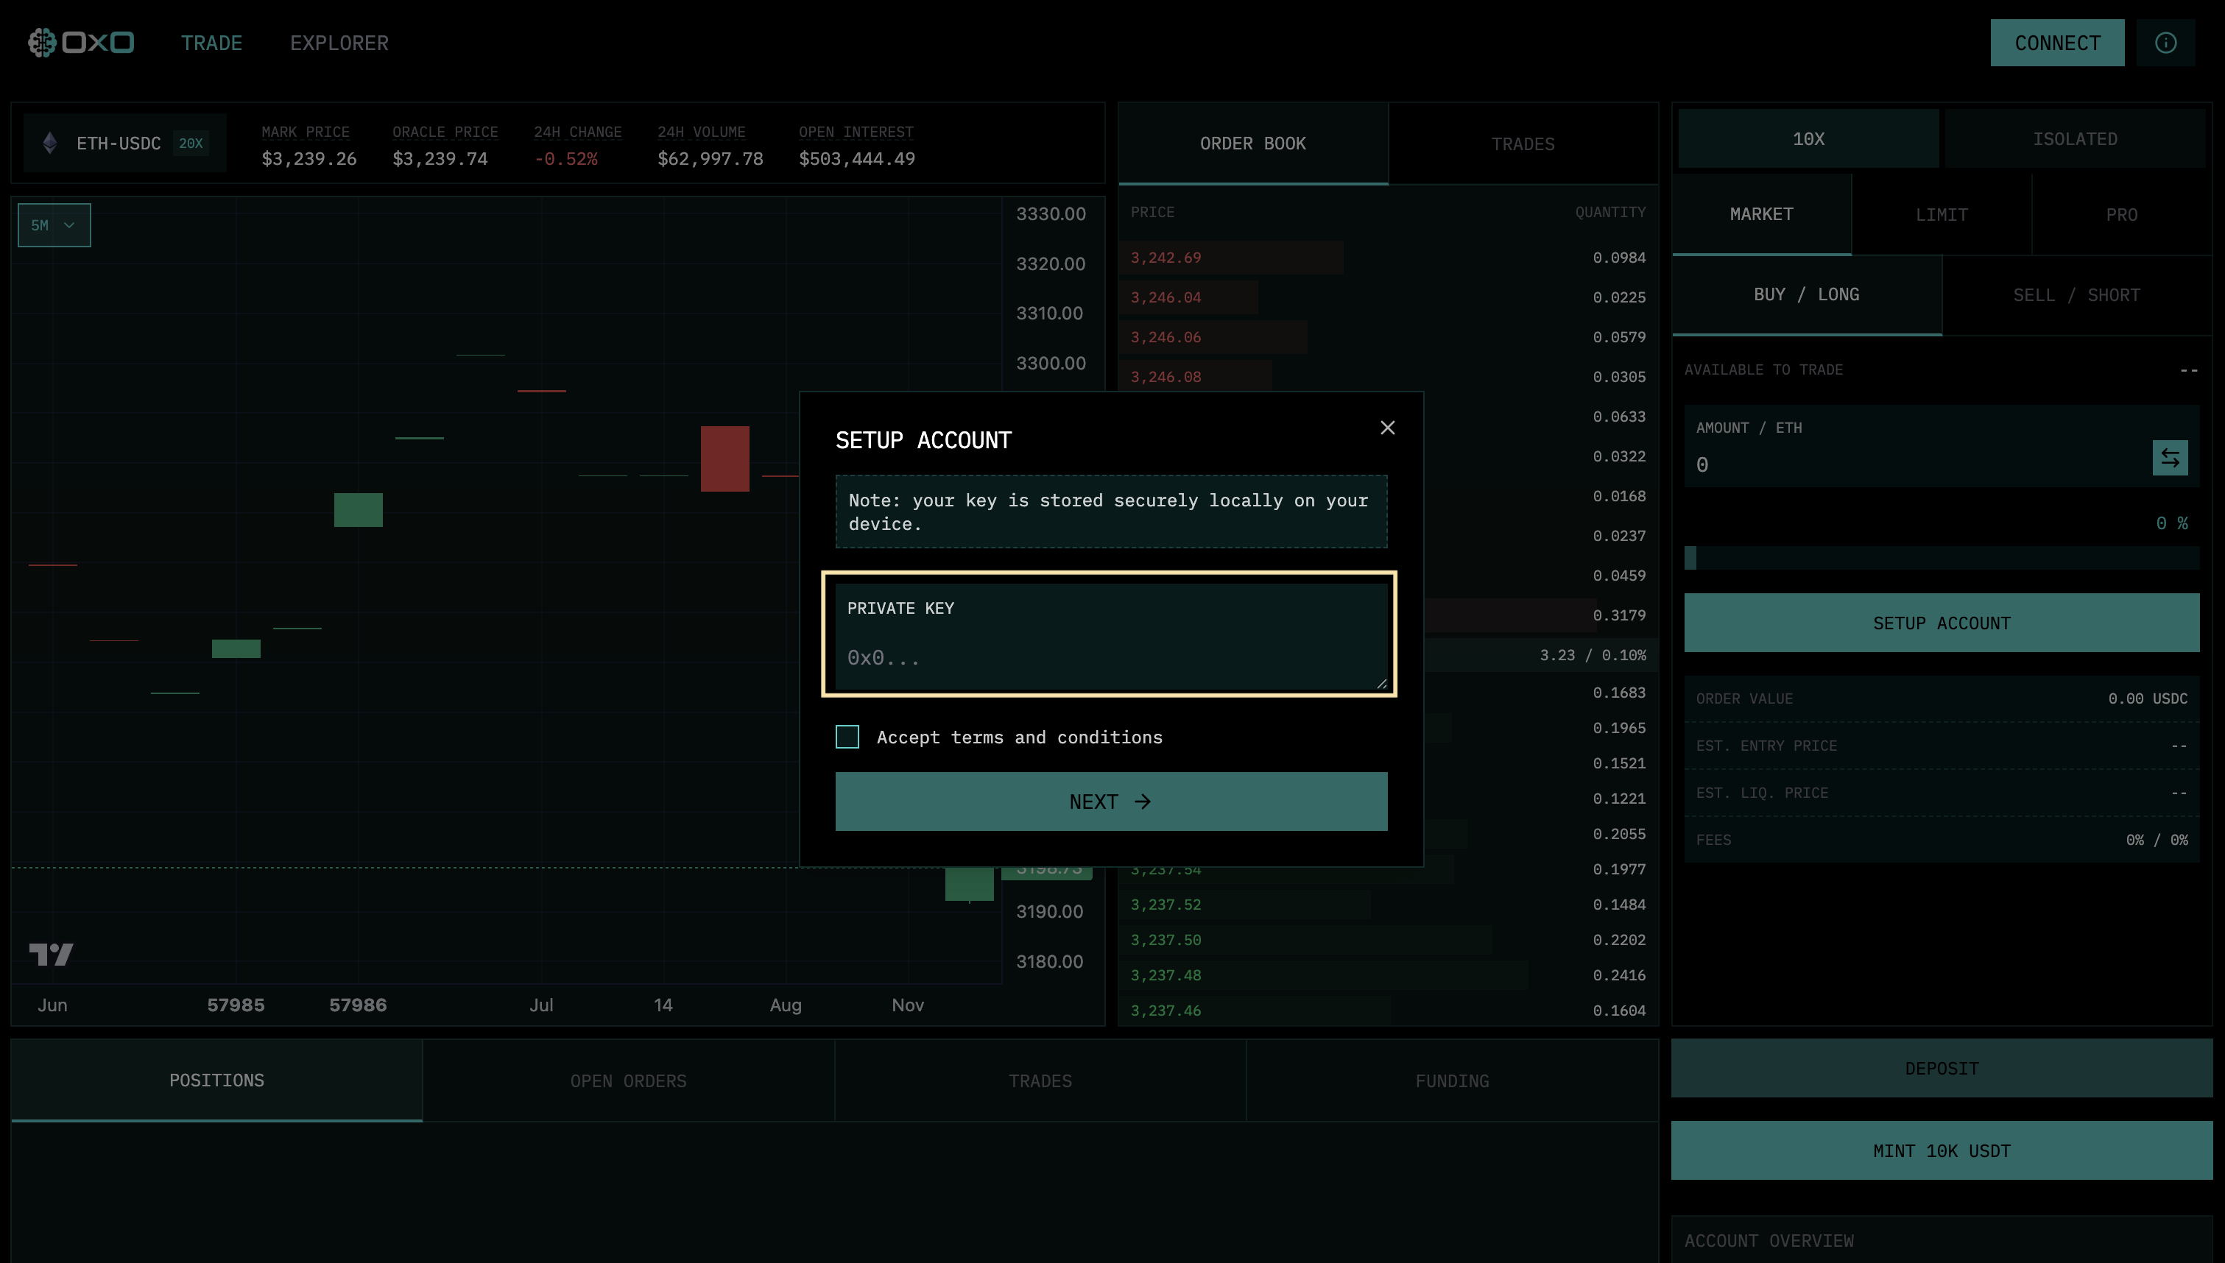Click the 0x0 brain logo icon
This screenshot has width=2225, height=1263.
click(x=42, y=43)
